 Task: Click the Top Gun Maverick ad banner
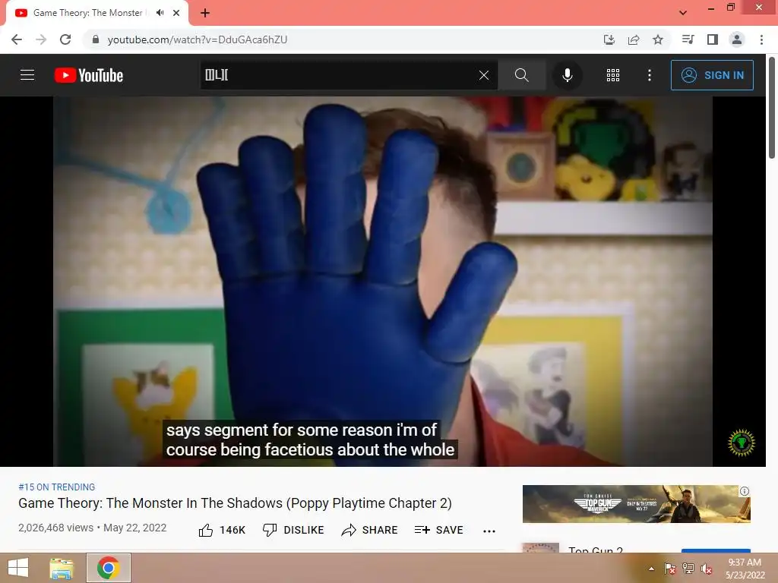pos(636,504)
